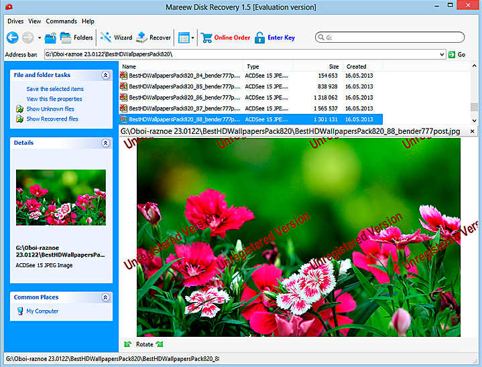Open the Commands menu
The width and height of the screenshot is (482, 367).
tap(61, 21)
